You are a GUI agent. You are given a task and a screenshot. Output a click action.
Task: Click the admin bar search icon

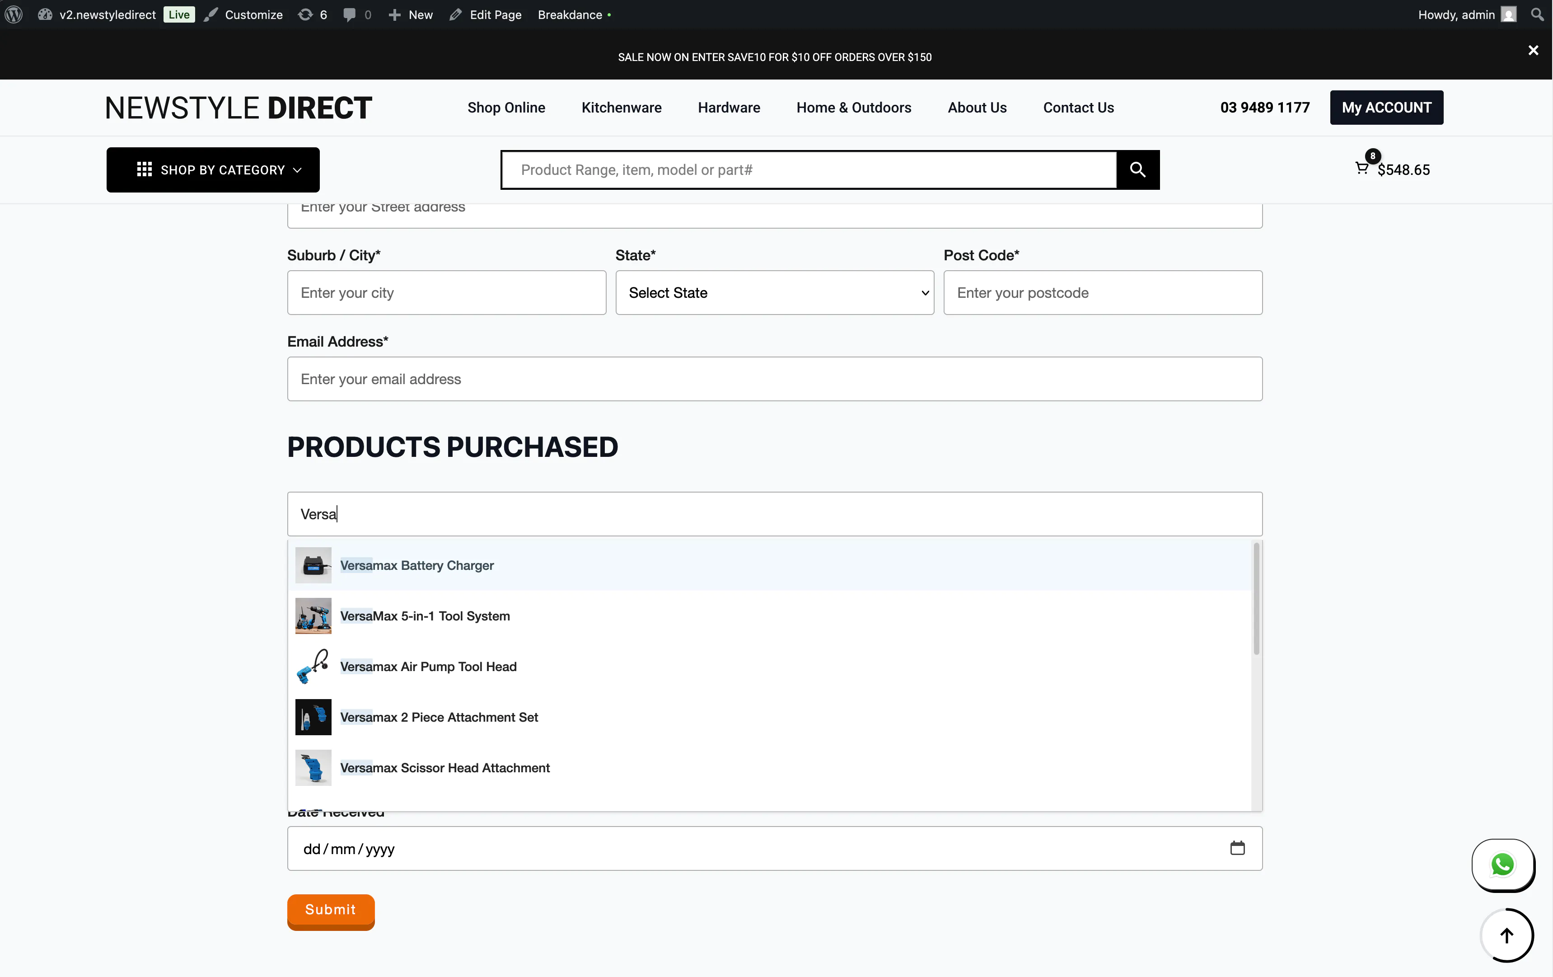pyautogui.click(x=1537, y=14)
